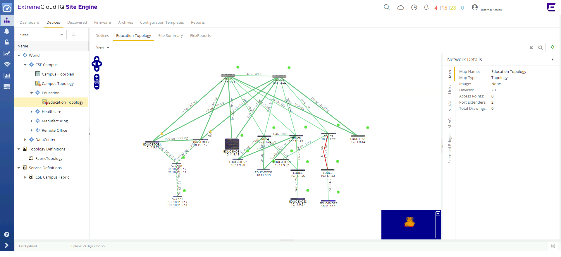561x257 pixels.
Task: Open the cloud connection status icon
Action: tap(400, 8)
